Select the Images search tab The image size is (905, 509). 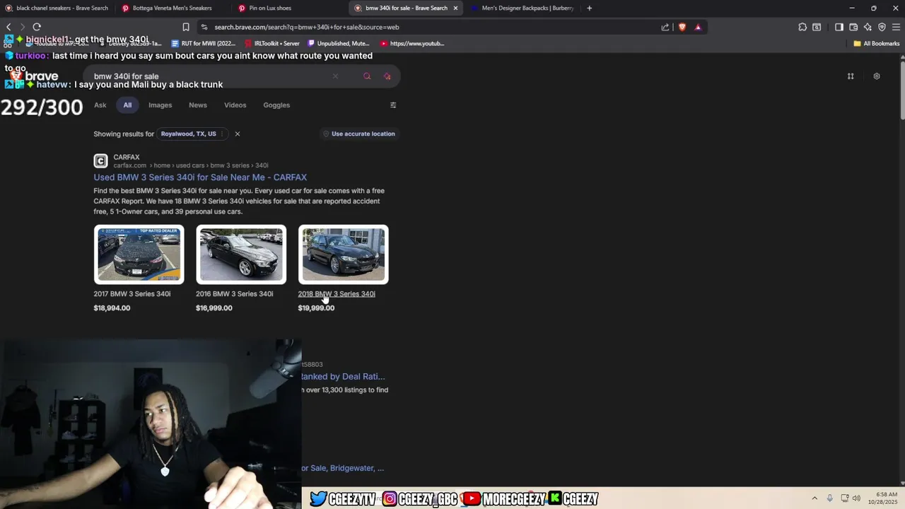(160, 105)
